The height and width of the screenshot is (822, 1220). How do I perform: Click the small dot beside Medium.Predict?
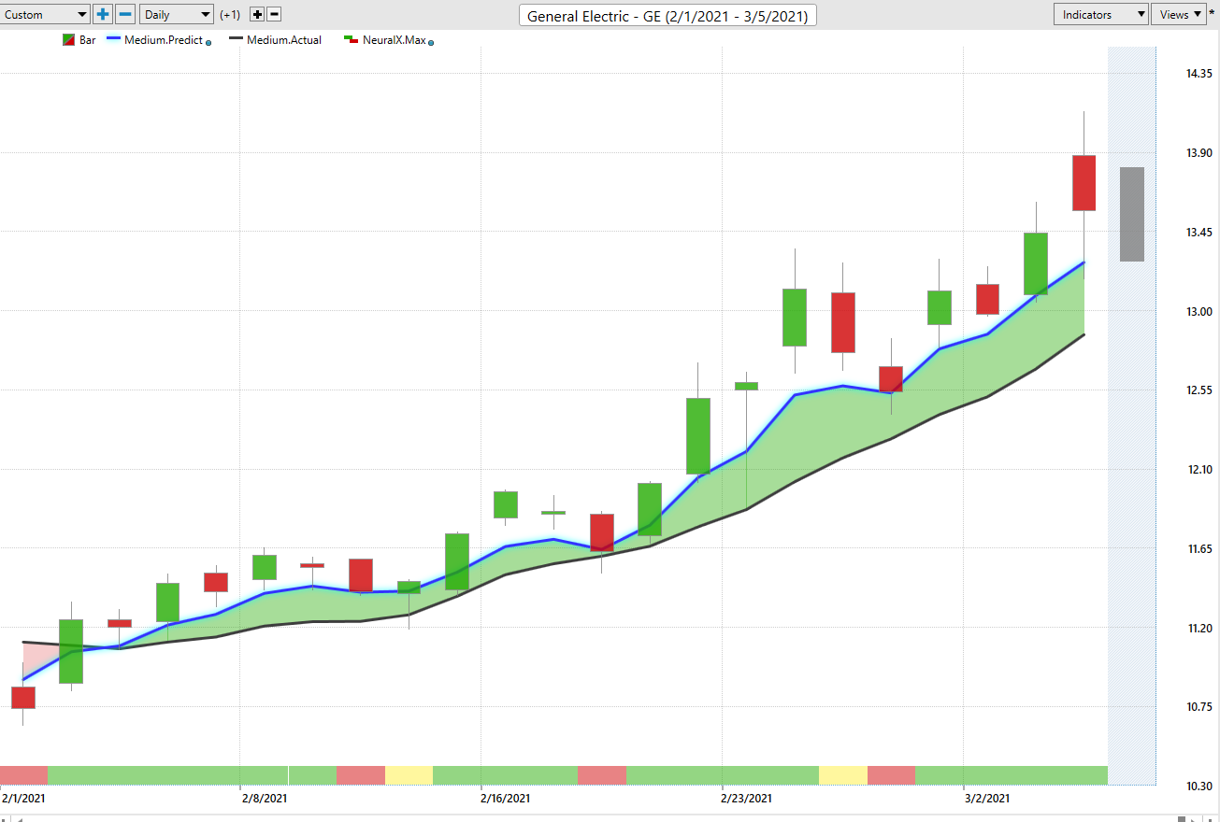pos(208,42)
